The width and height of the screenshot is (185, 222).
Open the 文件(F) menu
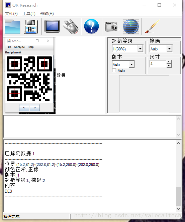pos(11,14)
